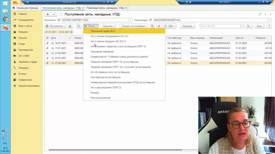Select the row dated 01.03.2021

click(x=158, y=58)
